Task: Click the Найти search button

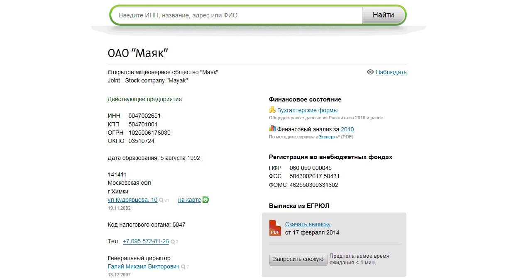Action: [383, 15]
